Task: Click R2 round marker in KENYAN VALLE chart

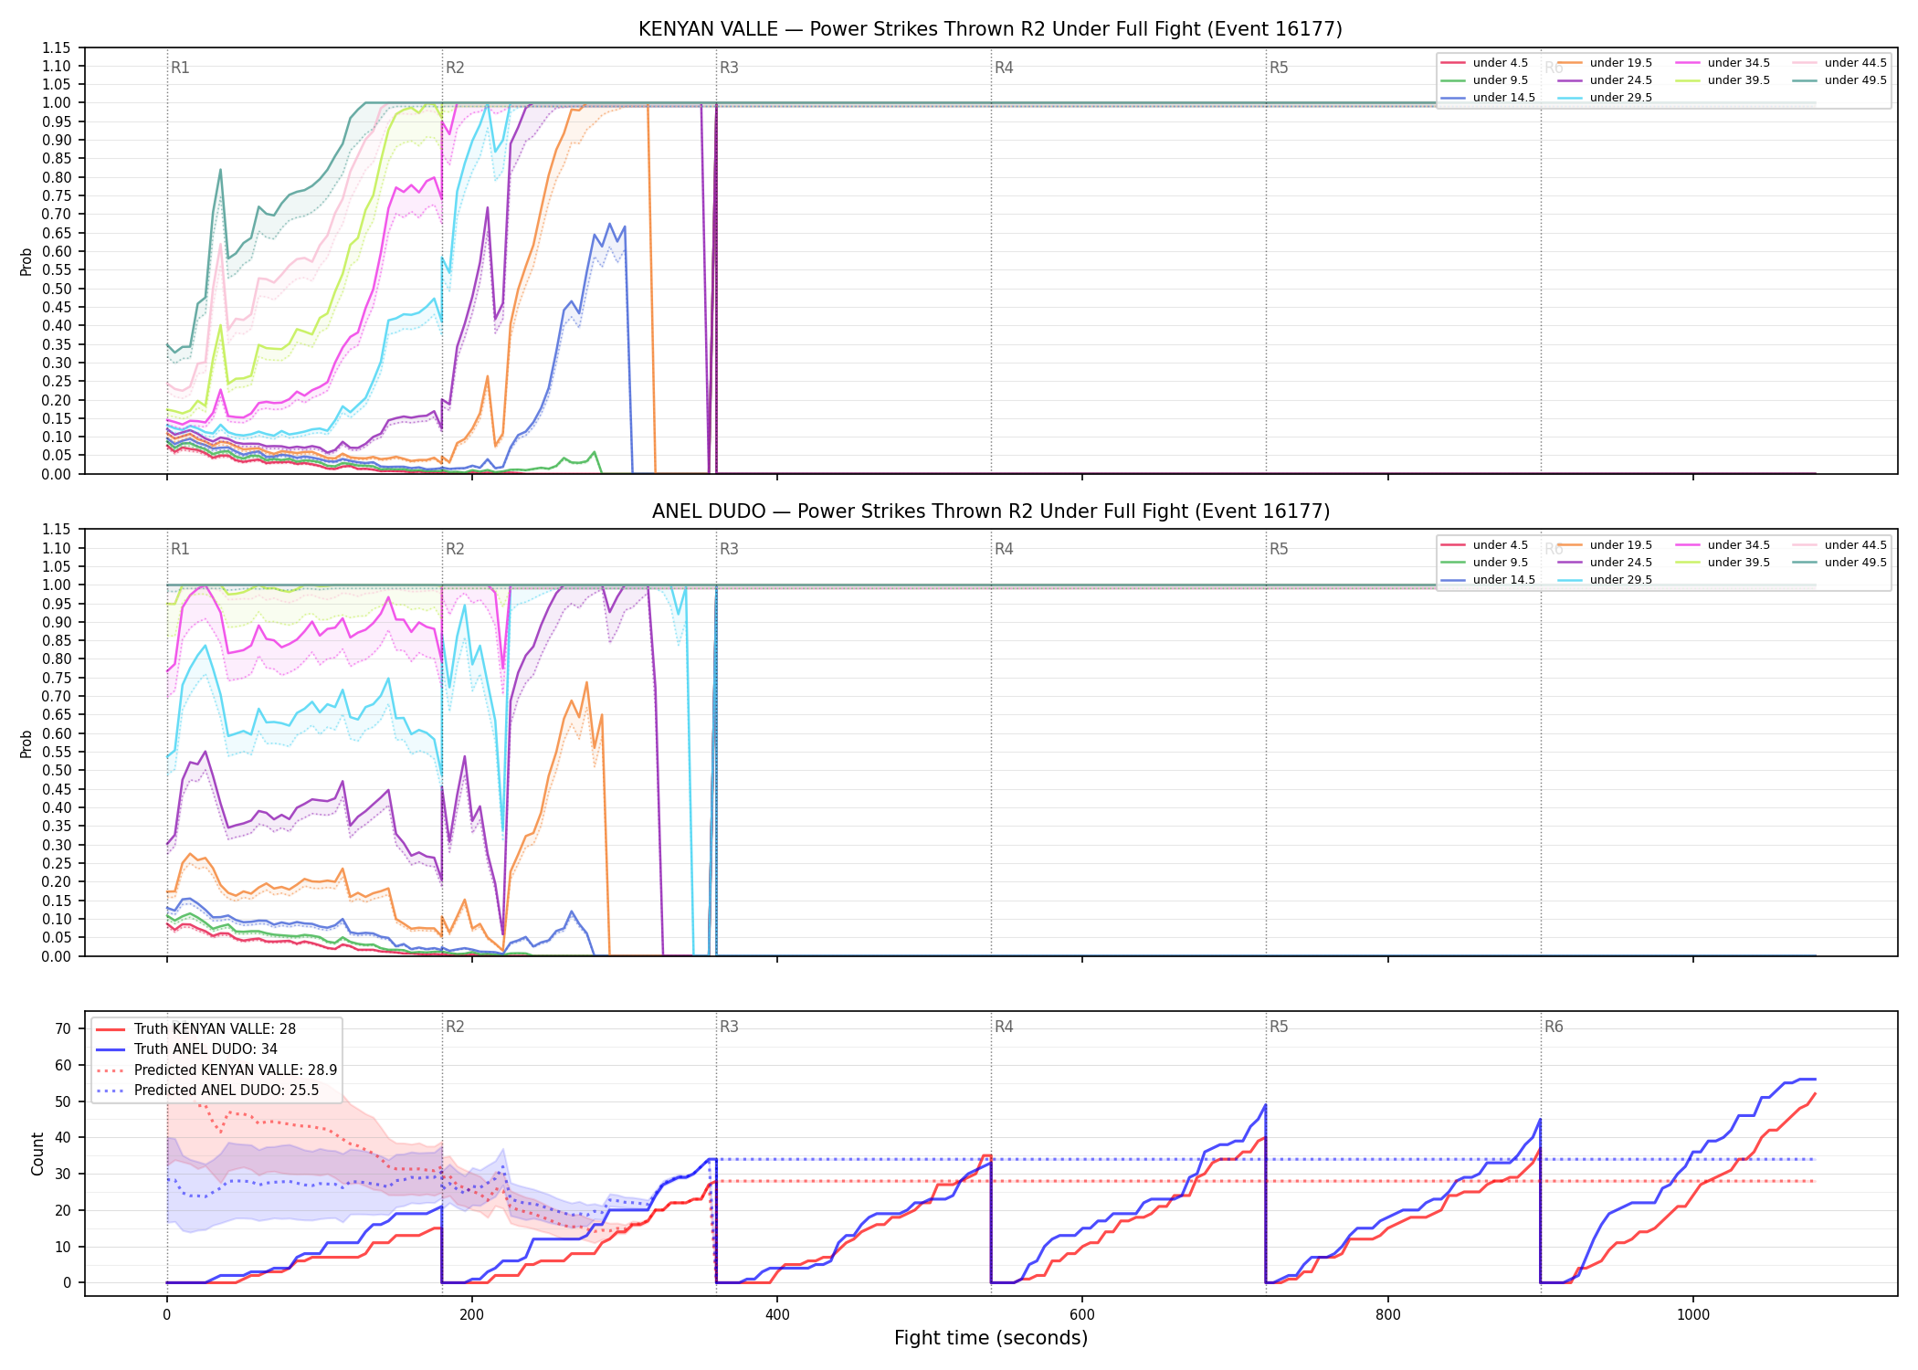Action: 455,68
